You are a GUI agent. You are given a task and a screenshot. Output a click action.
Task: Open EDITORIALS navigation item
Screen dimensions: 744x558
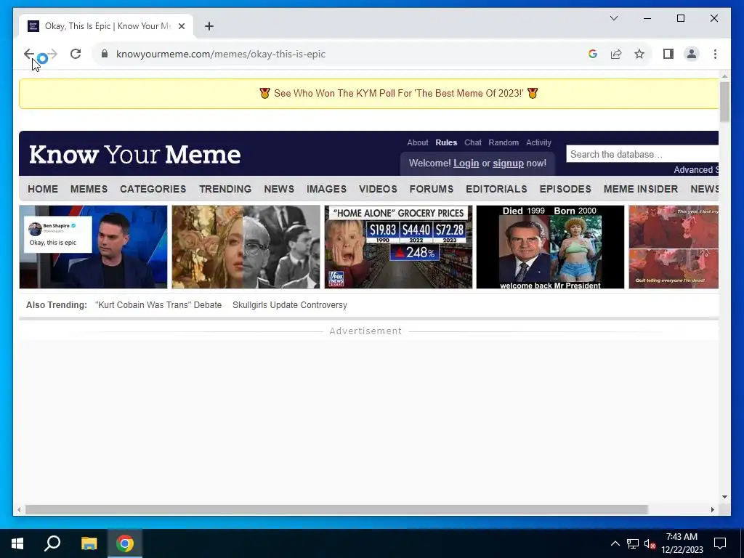tap(496, 189)
